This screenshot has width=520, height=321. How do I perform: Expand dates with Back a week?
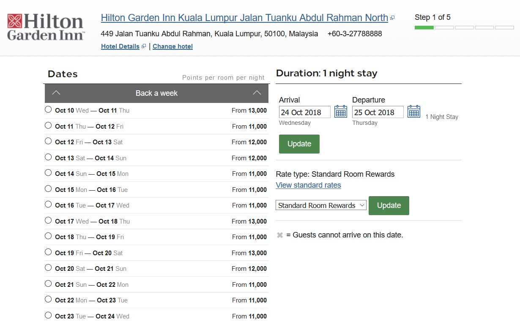click(156, 93)
